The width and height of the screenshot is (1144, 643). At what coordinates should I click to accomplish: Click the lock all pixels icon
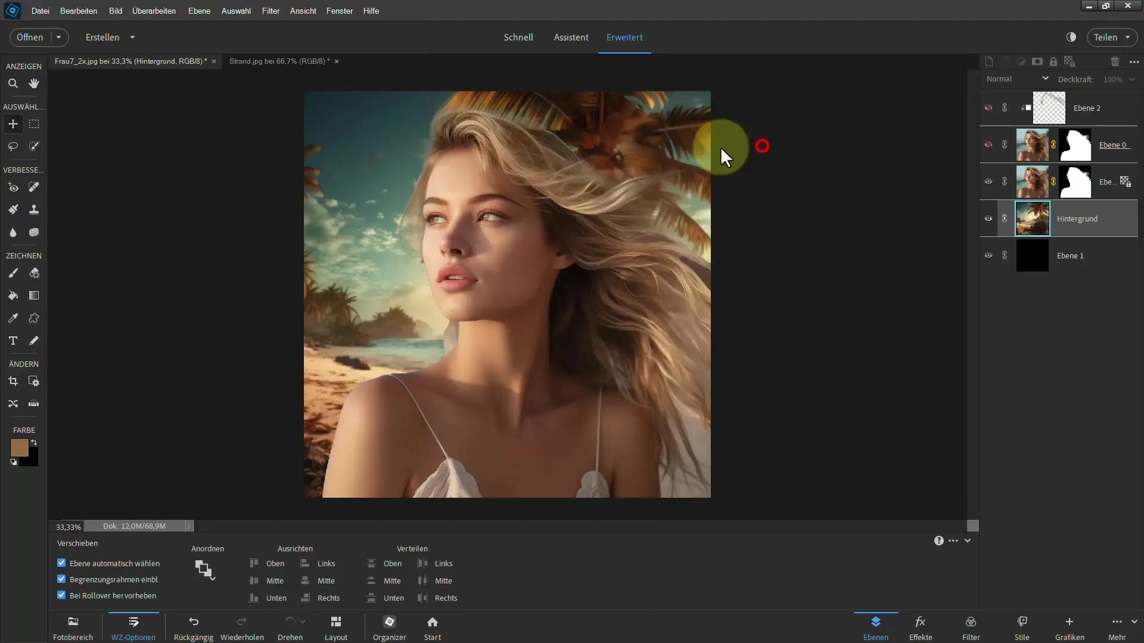coord(1053,61)
